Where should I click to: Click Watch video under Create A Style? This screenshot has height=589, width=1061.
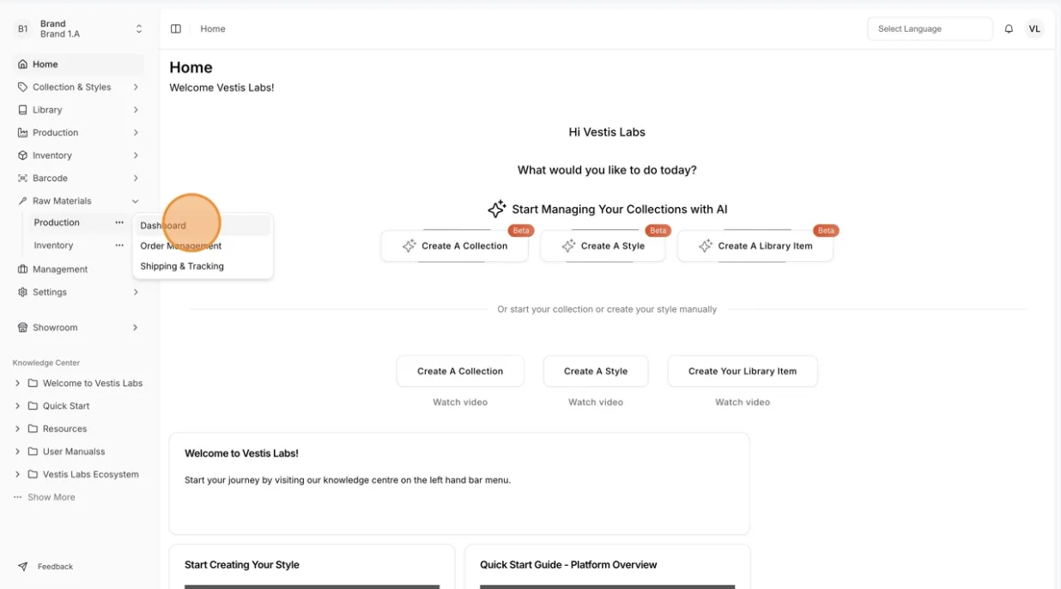(596, 402)
